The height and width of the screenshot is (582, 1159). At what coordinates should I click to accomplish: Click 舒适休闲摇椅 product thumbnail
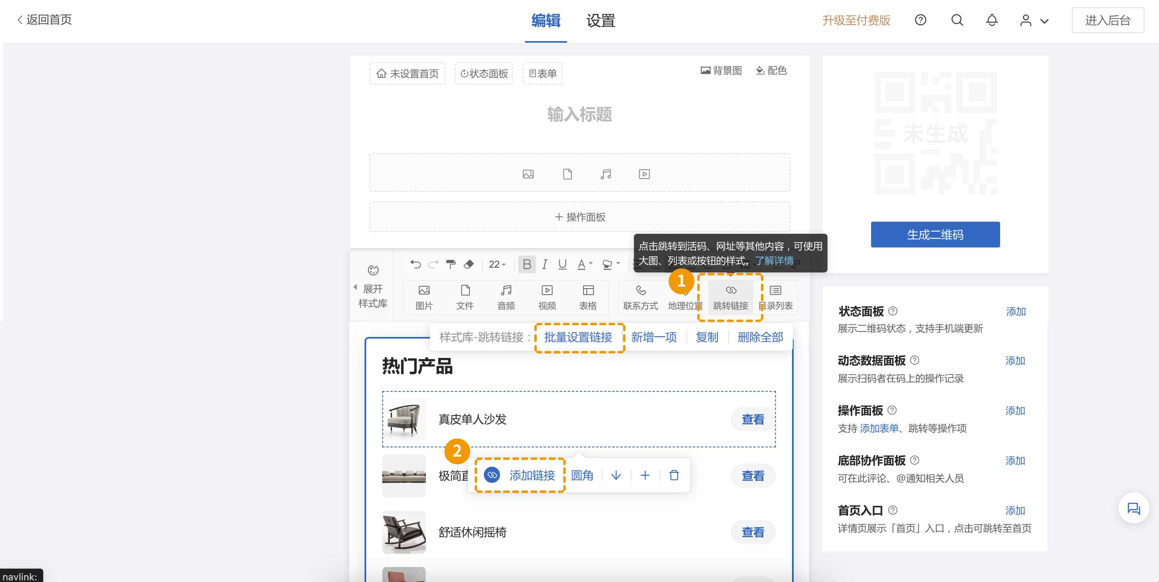click(x=404, y=532)
